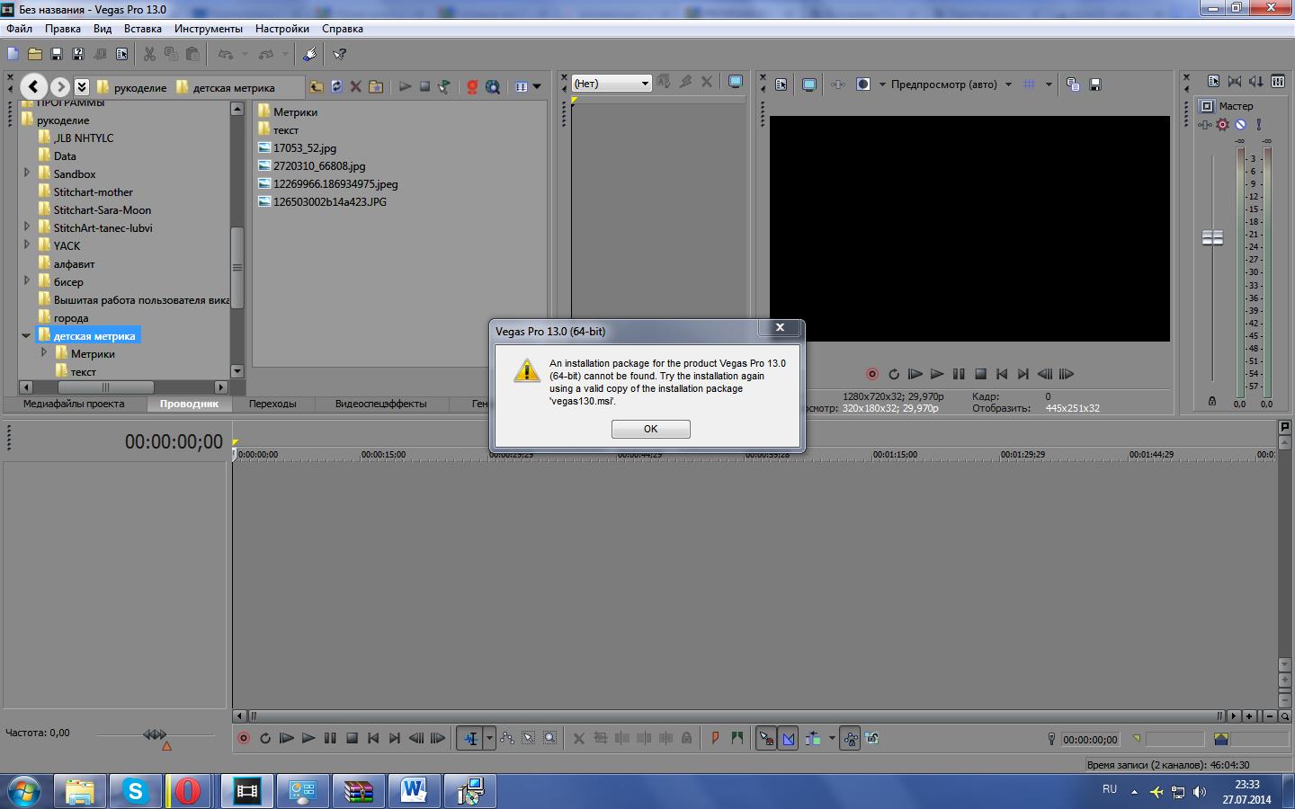Collapse the детская метрика folder
Image resolution: width=1295 pixels, height=809 pixels.
[x=26, y=335]
